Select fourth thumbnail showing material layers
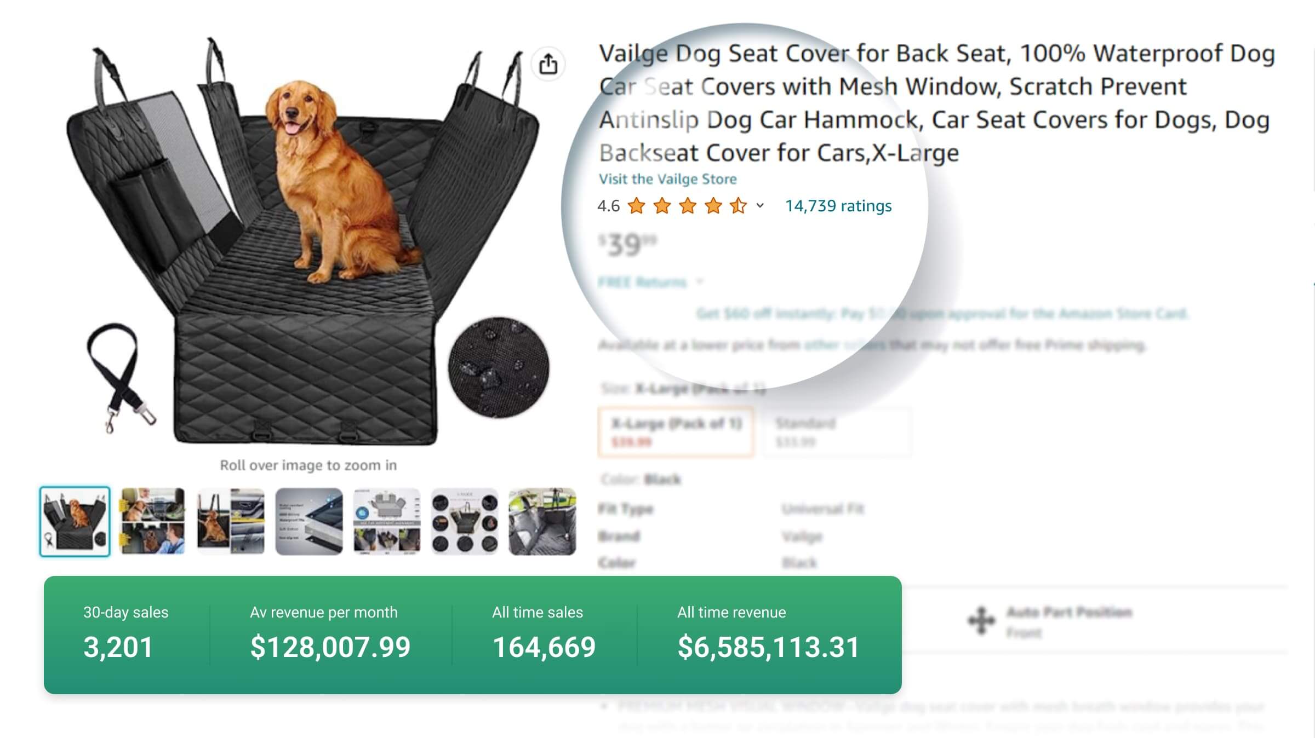 click(x=309, y=521)
